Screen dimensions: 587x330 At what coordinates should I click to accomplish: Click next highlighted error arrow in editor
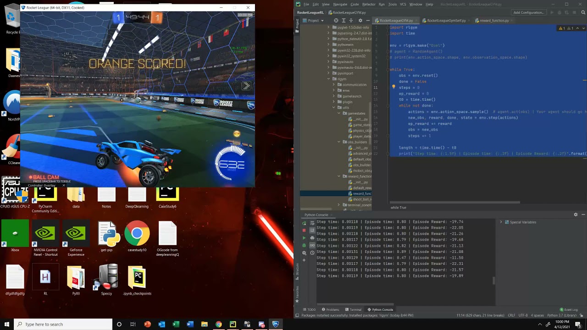[x=582, y=28]
